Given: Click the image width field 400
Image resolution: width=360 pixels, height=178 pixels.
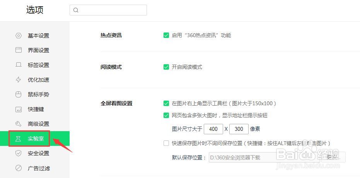Looking at the screenshot, I should 213,129.
